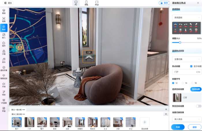Close the 添加独立热点 panel
The width and height of the screenshot is (202, 131).
198,3
